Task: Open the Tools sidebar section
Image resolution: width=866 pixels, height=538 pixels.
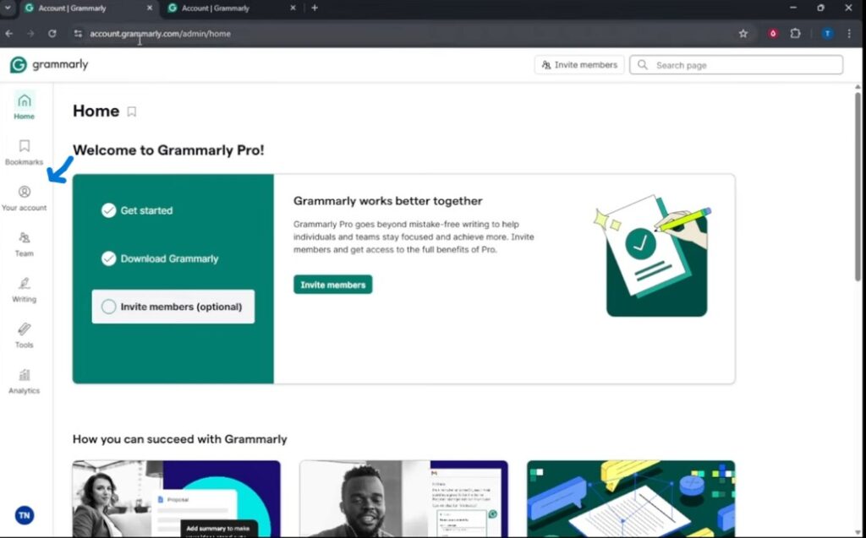Action: pyautogui.click(x=24, y=334)
